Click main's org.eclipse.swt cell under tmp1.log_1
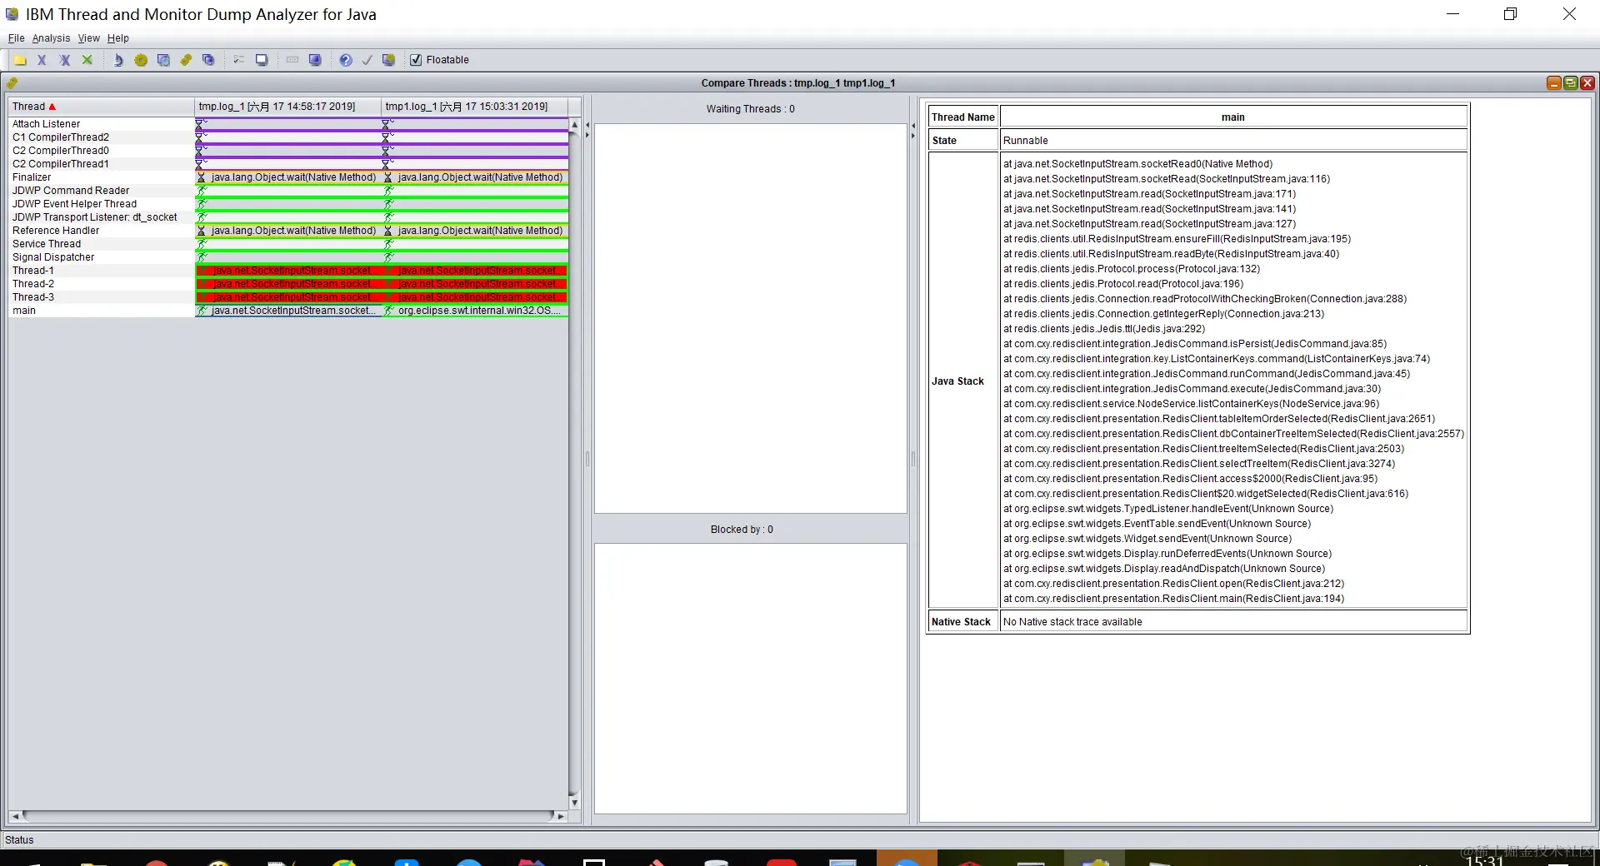This screenshot has height=866, width=1600. tap(475, 311)
